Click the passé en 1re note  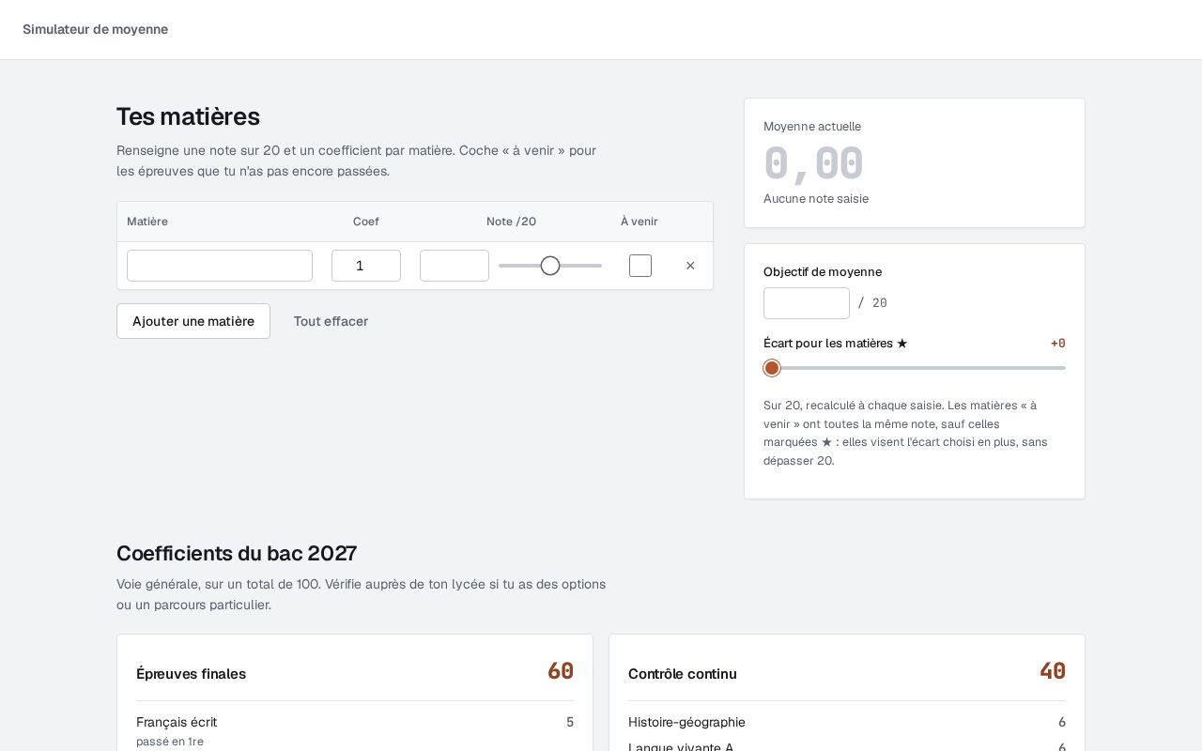170,742
